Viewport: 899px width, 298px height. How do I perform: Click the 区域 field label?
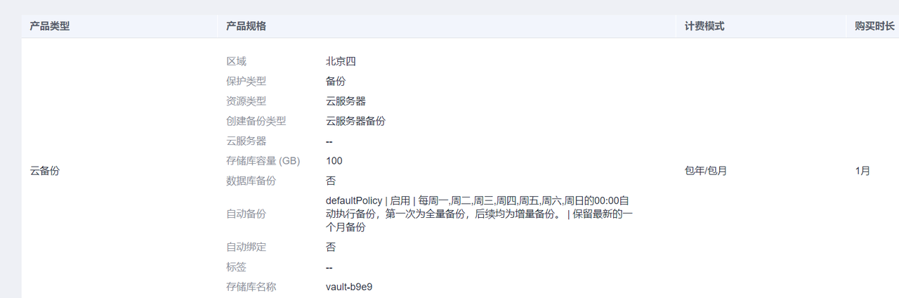click(236, 61)
